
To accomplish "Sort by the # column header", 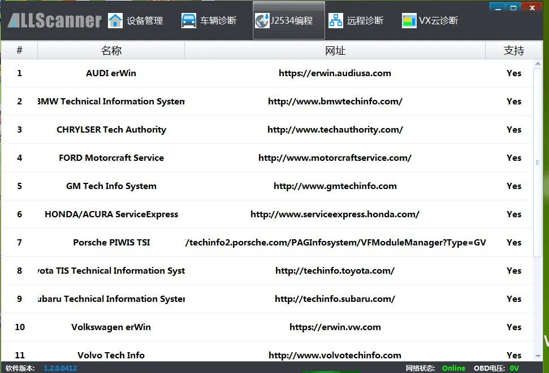I will coord(19,50).
